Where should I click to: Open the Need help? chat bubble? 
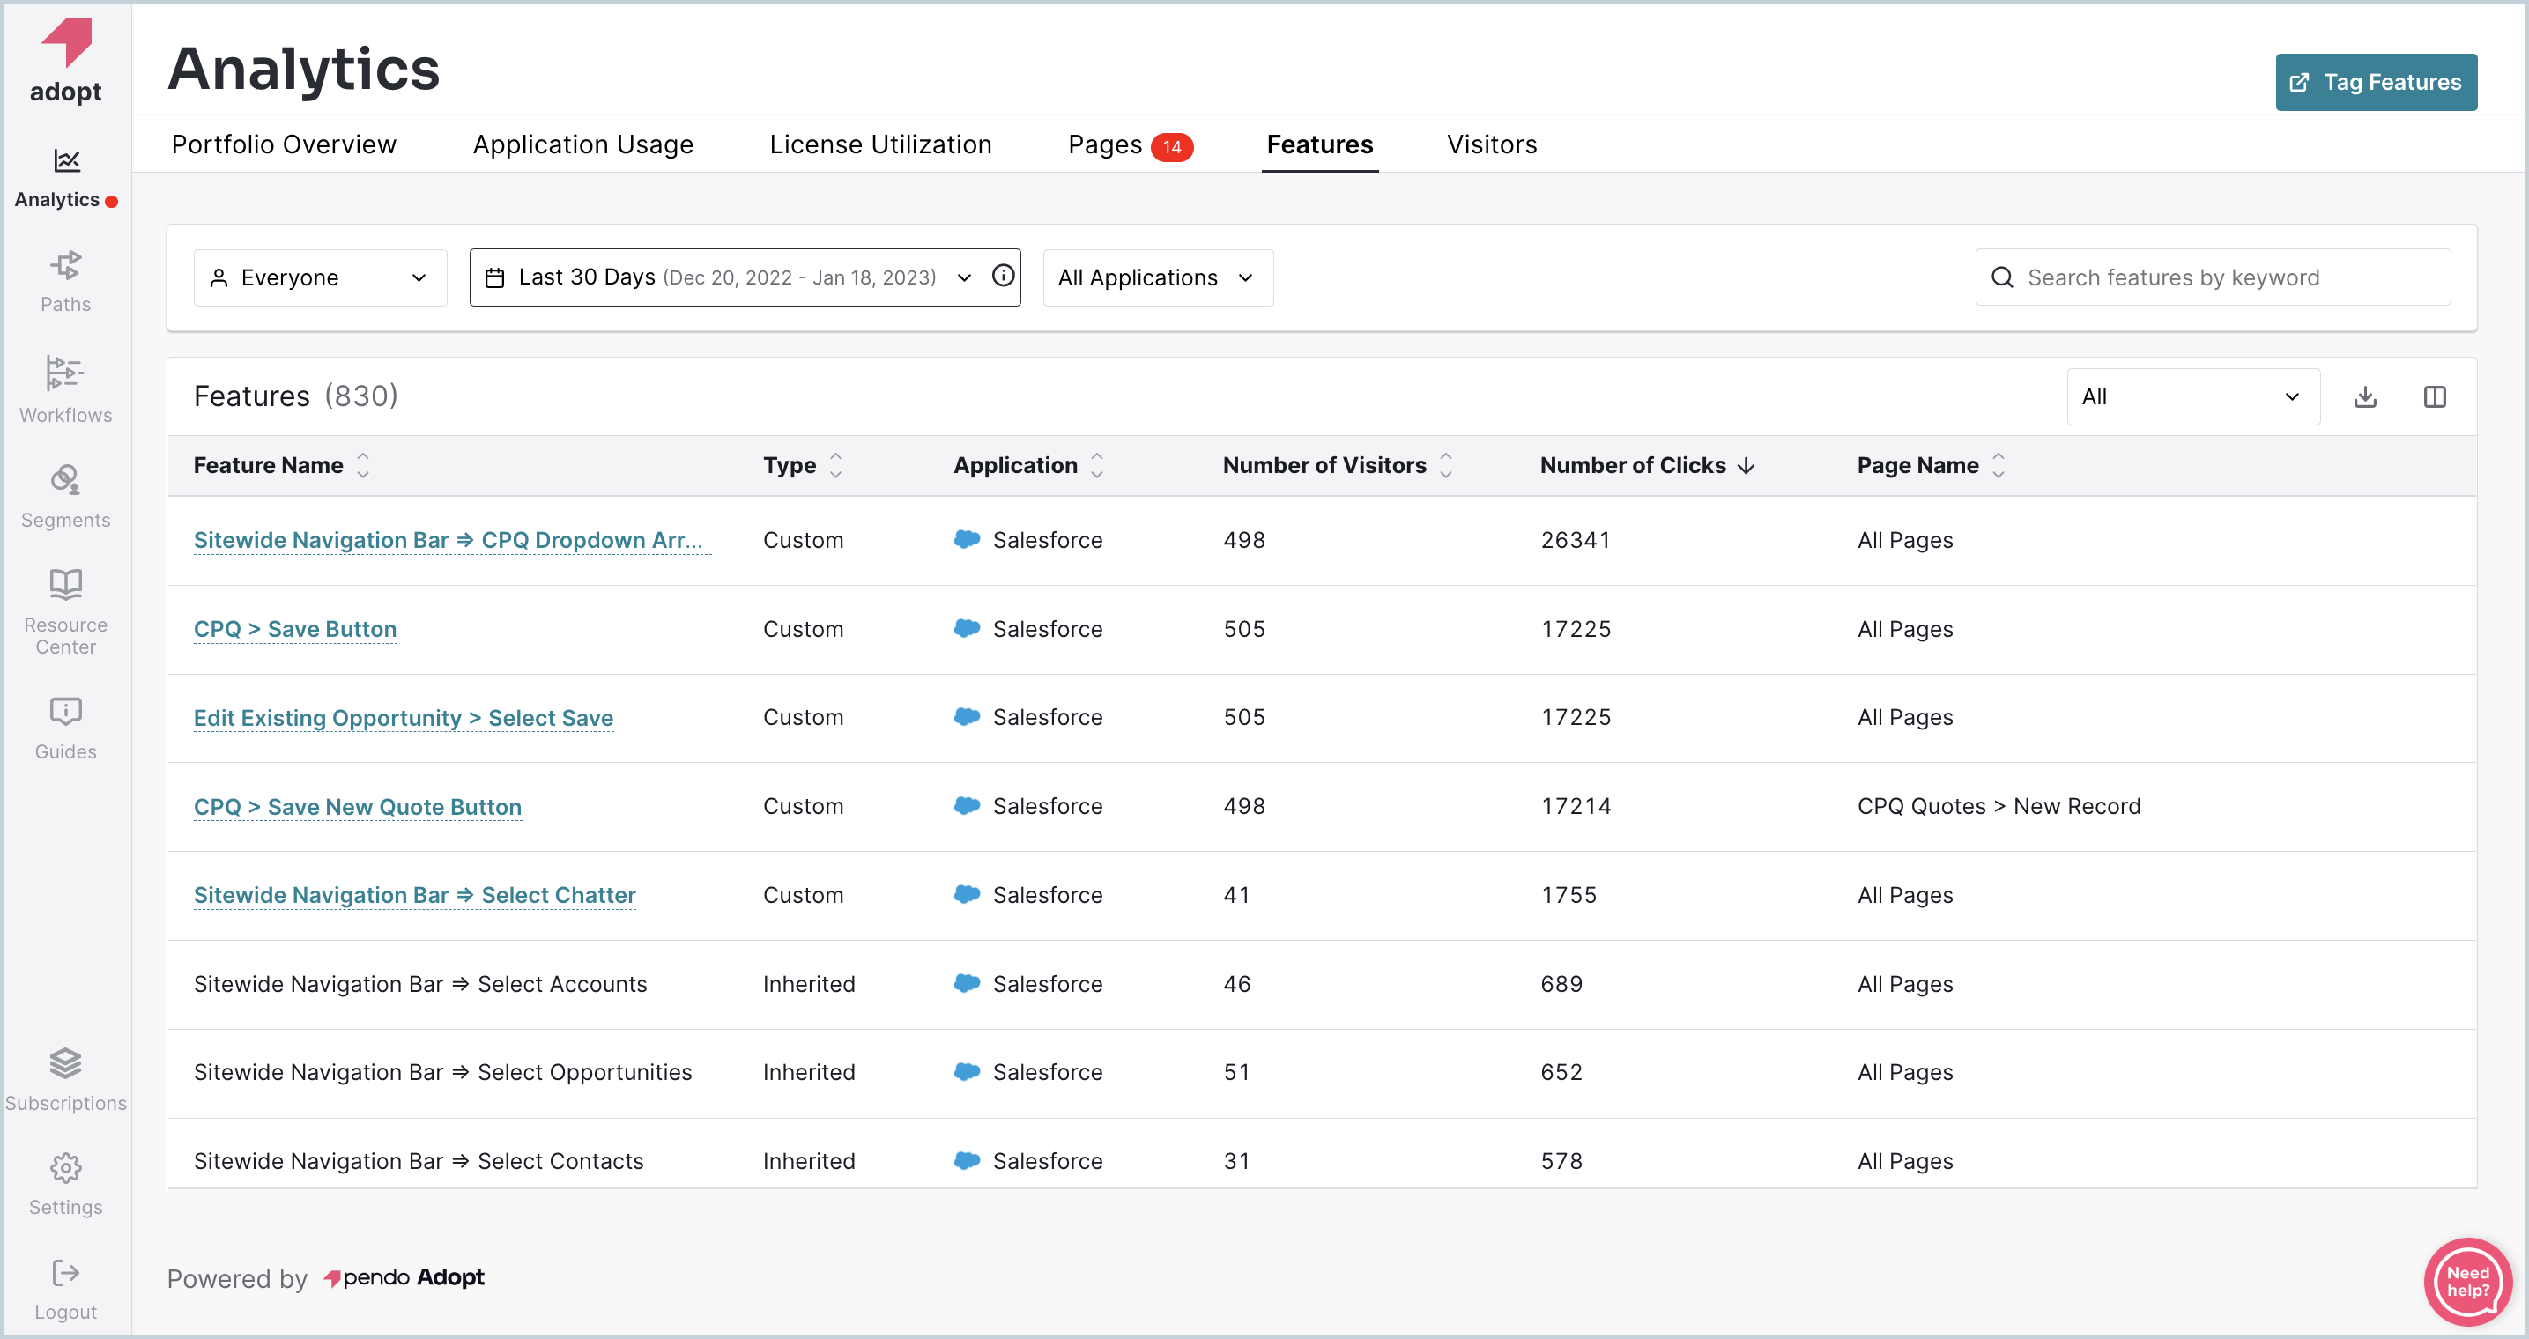[x=2467, y=1281]
